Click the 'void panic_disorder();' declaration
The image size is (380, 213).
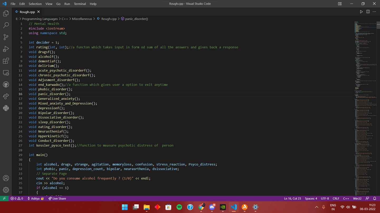click(x=50, y=94)
